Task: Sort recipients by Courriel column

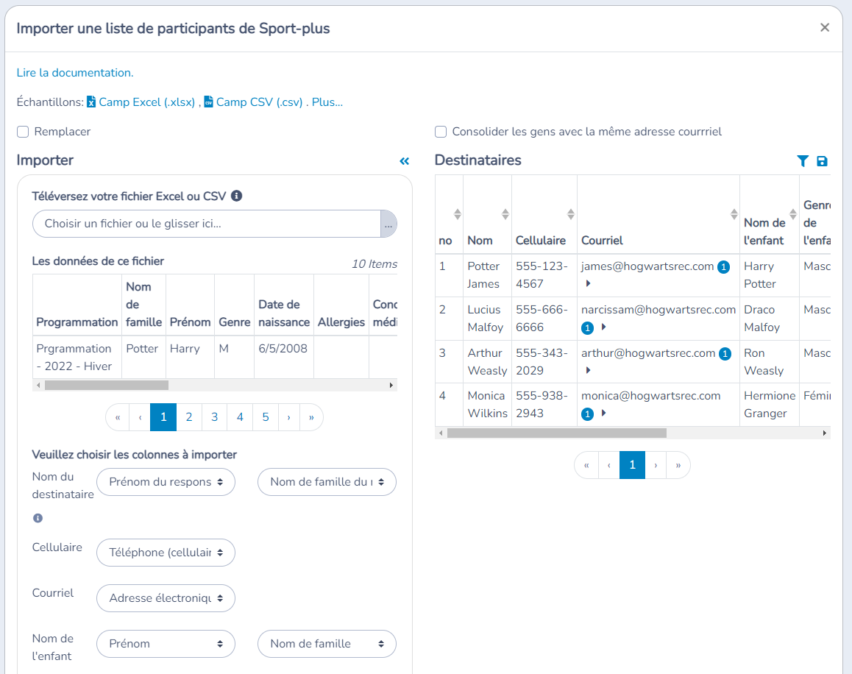Action: click(734, 214)
